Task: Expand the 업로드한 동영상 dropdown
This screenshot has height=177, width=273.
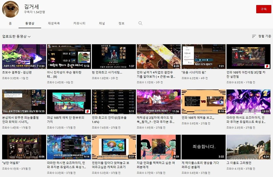Action: pyautogui.click(x=16, y=36)
